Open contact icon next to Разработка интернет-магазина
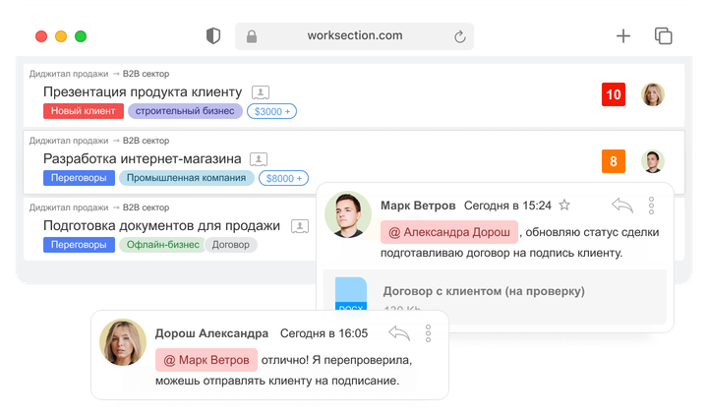The height and width of the screenshot is (414, 708). tap(259, 159)
